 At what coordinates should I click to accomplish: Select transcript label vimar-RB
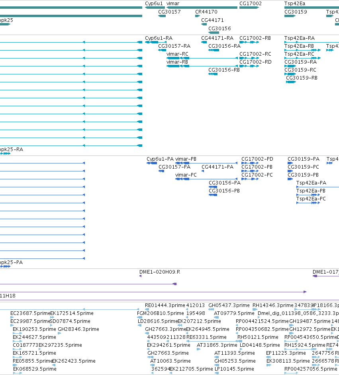tap(177, 62)
